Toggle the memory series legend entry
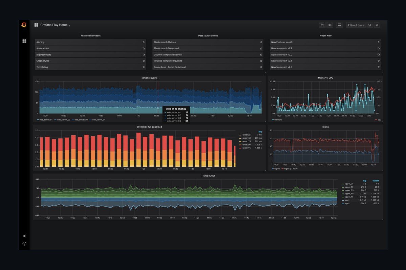 pos(277,119)
